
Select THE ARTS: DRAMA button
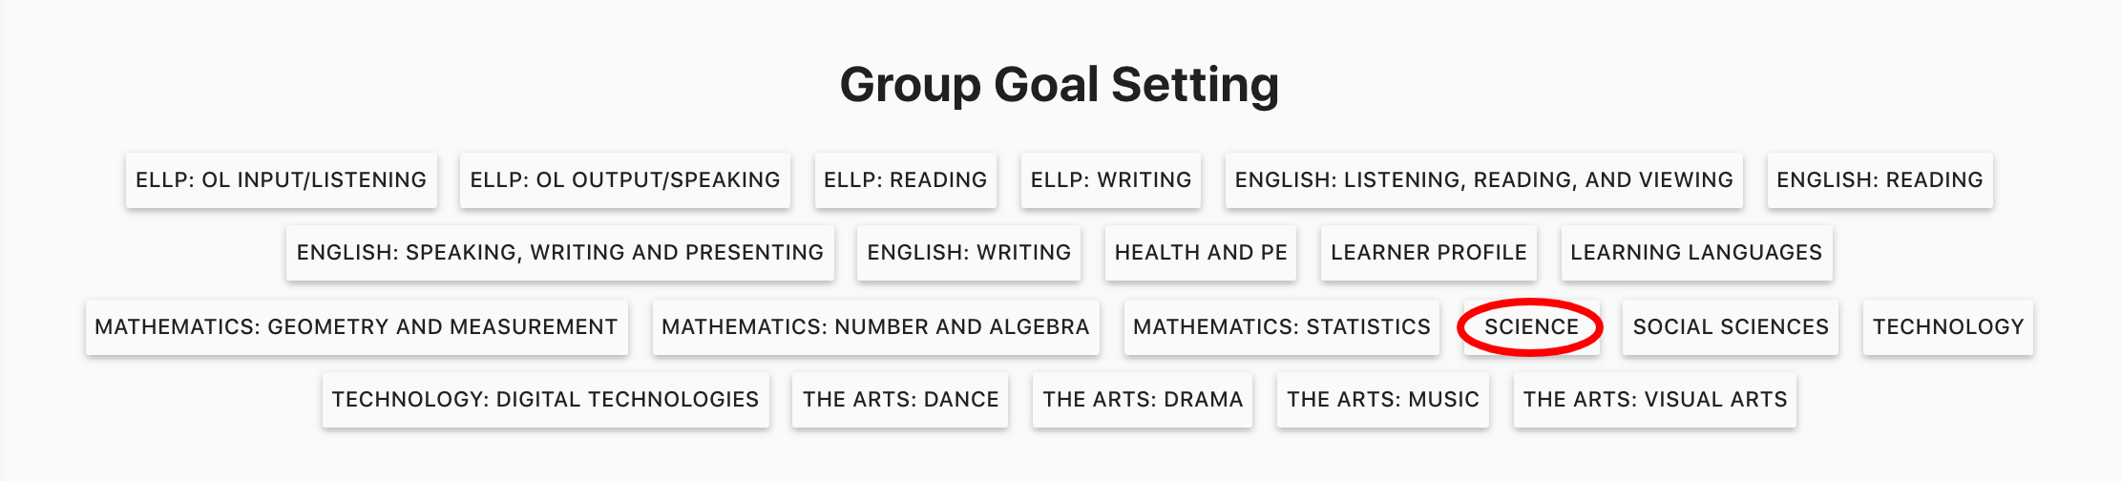click(x=1142, y=400)
